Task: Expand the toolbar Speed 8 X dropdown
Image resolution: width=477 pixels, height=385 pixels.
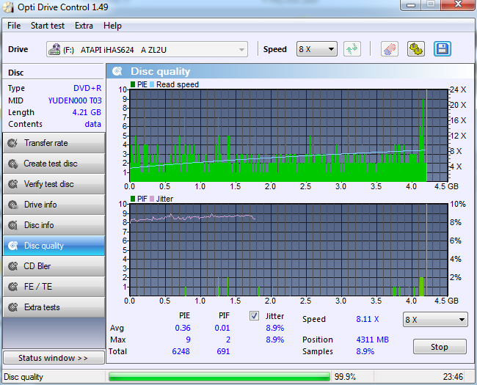Action: pos(317,49)
